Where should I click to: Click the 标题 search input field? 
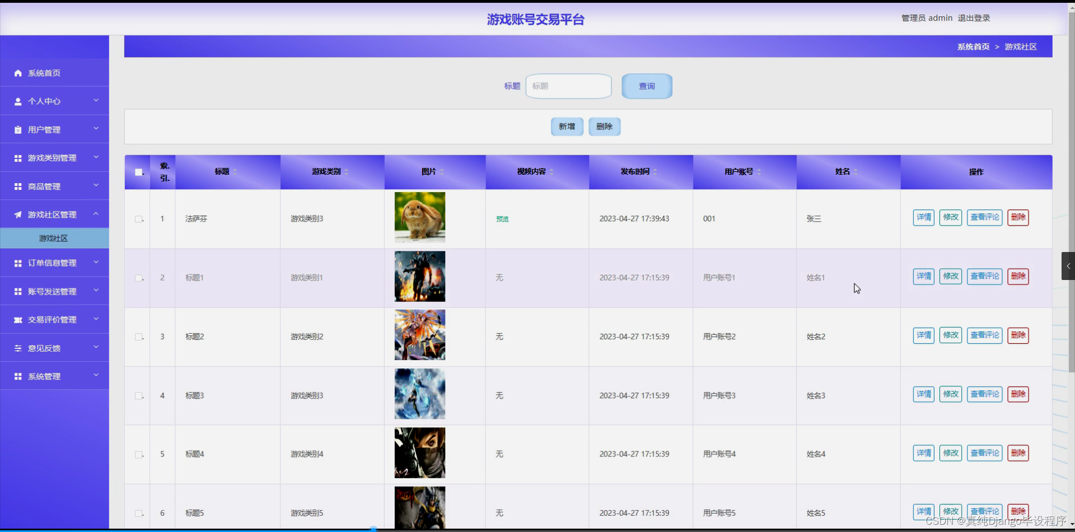568,86
